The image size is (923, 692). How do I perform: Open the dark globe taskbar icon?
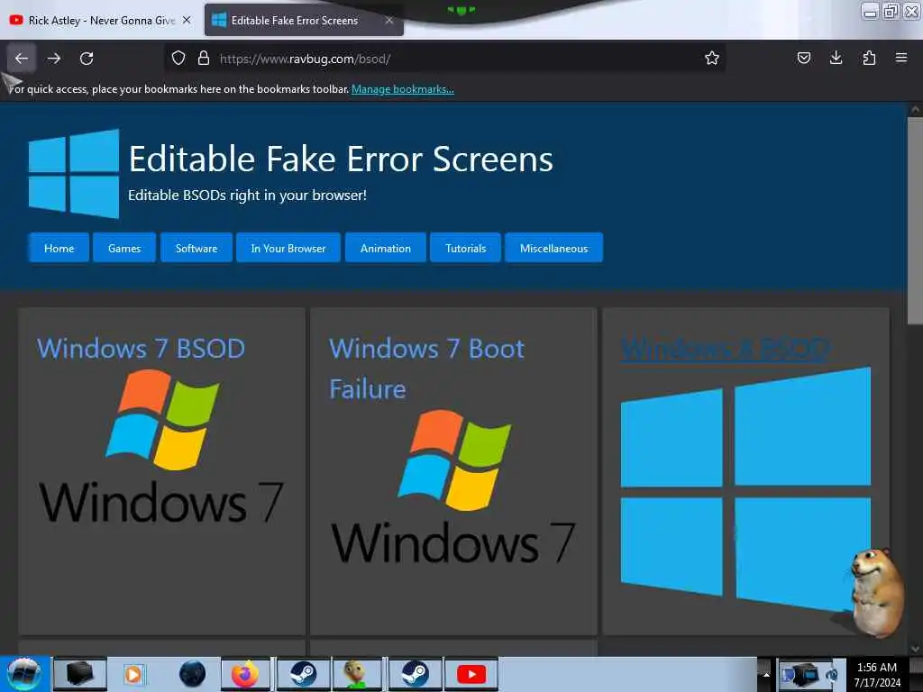[193, 674]
